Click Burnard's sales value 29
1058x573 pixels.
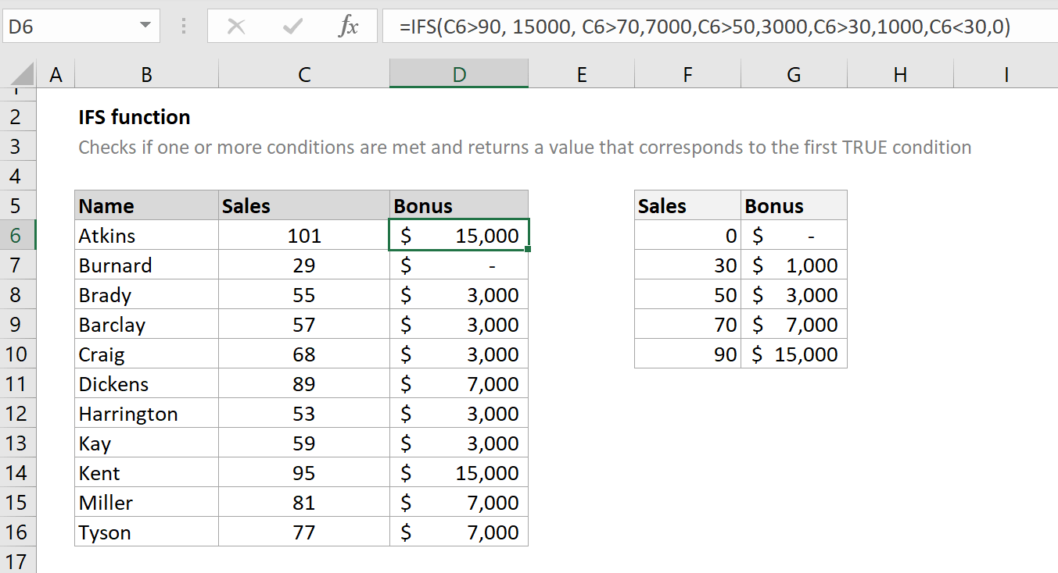[304, 265]
